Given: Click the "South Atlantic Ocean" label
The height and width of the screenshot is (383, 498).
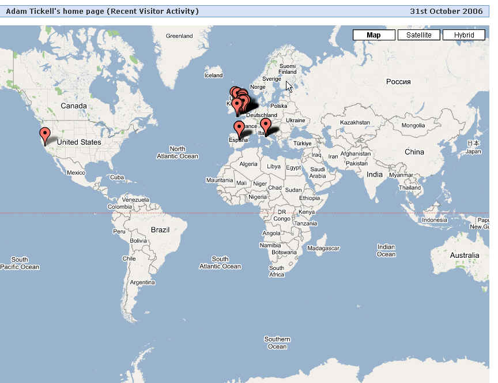Looking at the screenshot, I should tap(220, 263).
